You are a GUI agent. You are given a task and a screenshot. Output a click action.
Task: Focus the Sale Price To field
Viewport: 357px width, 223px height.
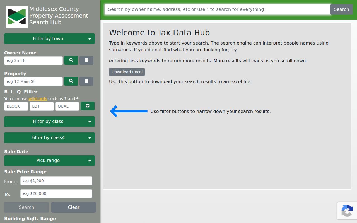pos(56,193)
